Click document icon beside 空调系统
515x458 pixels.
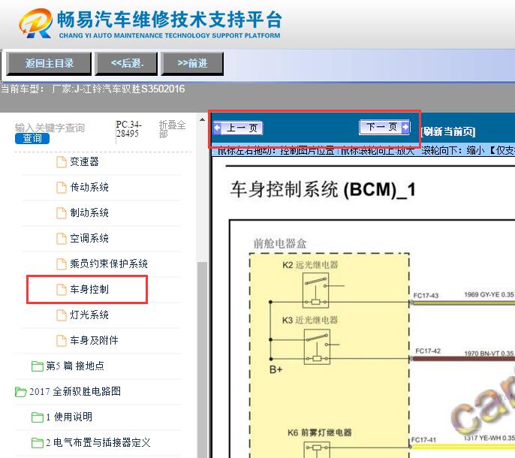tap(61, 239)
